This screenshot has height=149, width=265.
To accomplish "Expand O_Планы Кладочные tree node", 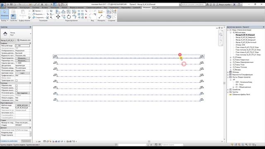I will [231, 60].
